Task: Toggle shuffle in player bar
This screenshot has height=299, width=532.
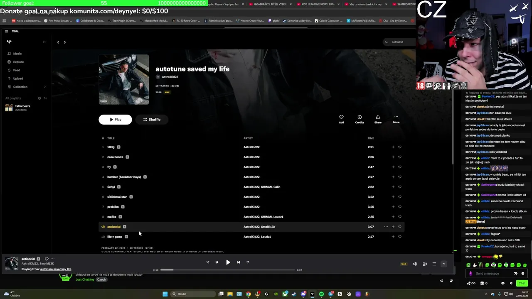Action: pos(208,262)
